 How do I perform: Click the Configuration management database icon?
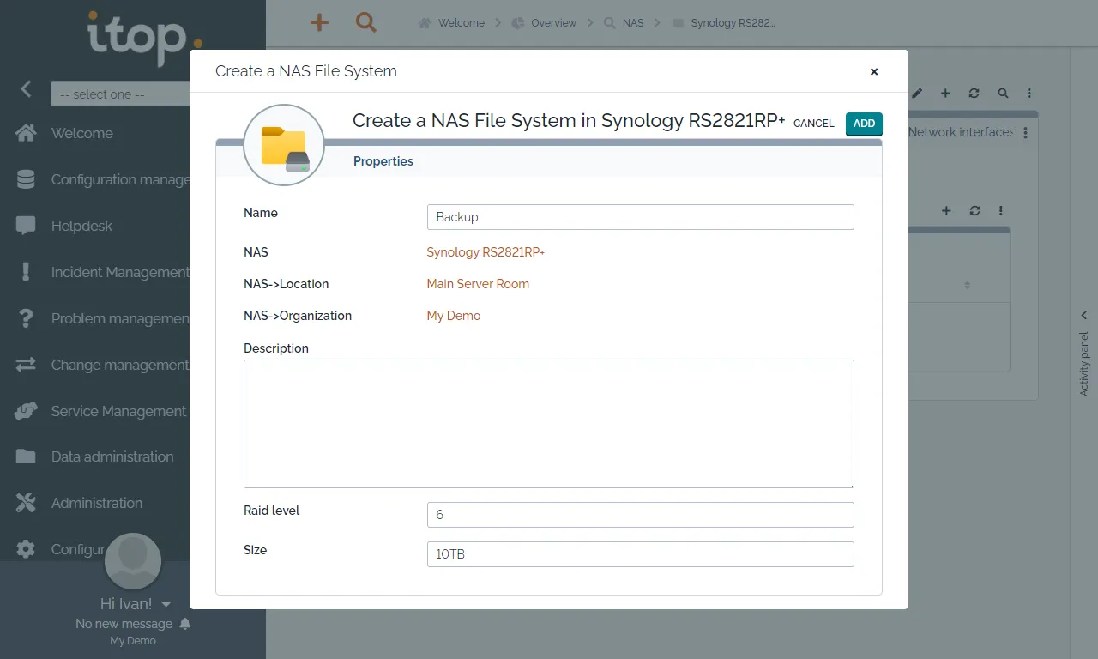(x=26, y=179)
